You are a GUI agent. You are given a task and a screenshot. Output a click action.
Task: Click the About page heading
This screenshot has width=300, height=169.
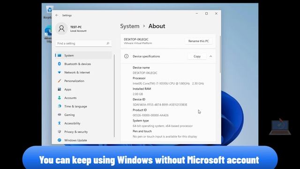coord(157,26)
